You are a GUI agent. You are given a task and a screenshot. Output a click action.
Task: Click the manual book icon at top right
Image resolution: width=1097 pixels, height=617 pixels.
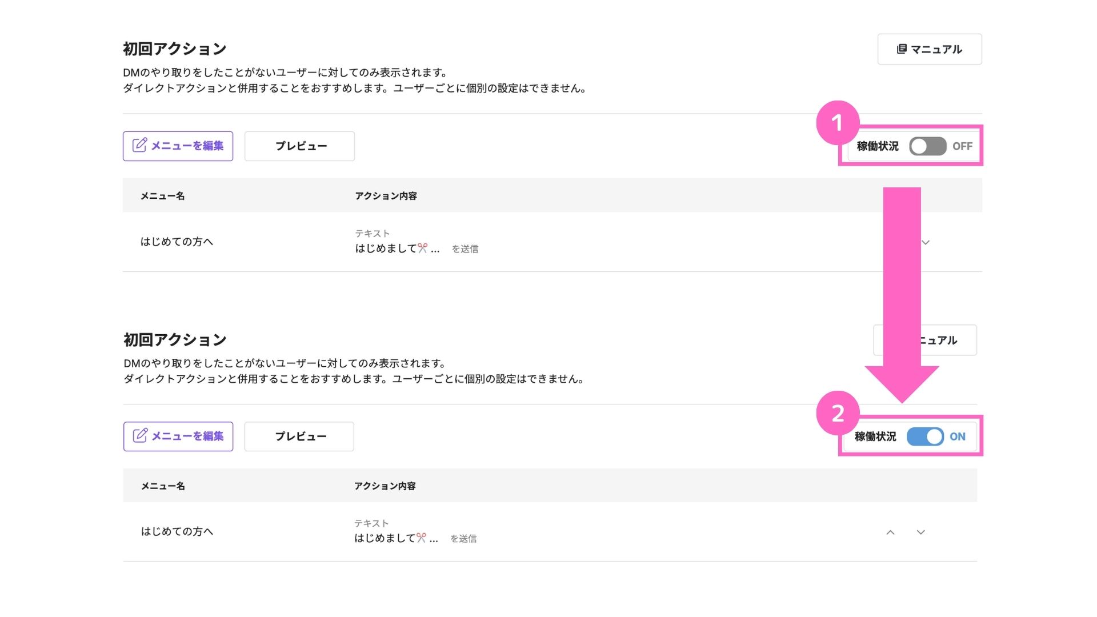(x=902, y=49)
